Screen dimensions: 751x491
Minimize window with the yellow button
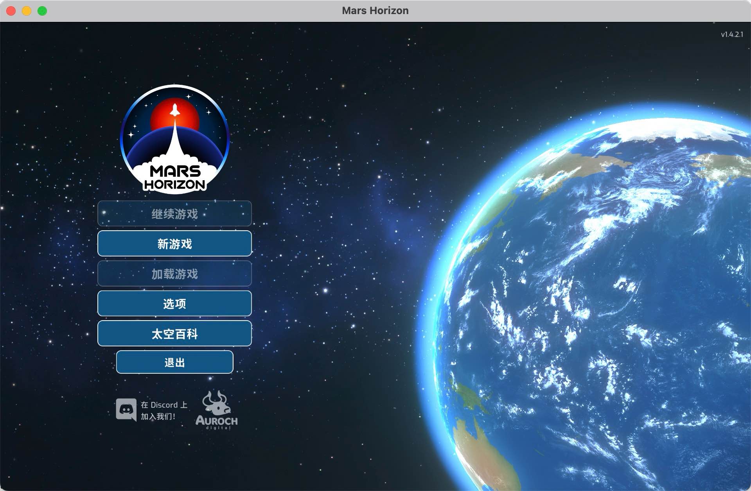point(27,11)
